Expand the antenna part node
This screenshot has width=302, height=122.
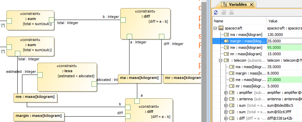pyautogui.click(x=226, y=99)
